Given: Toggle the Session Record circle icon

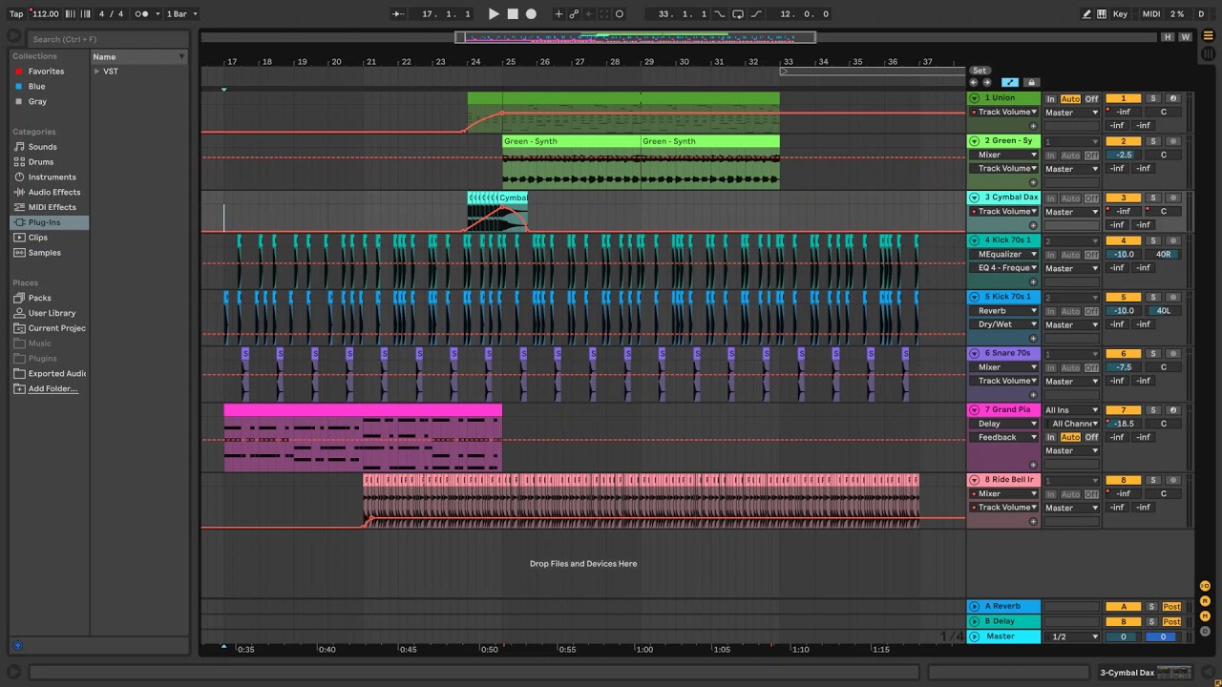Looking at the screenshot, I should [620, 14].
